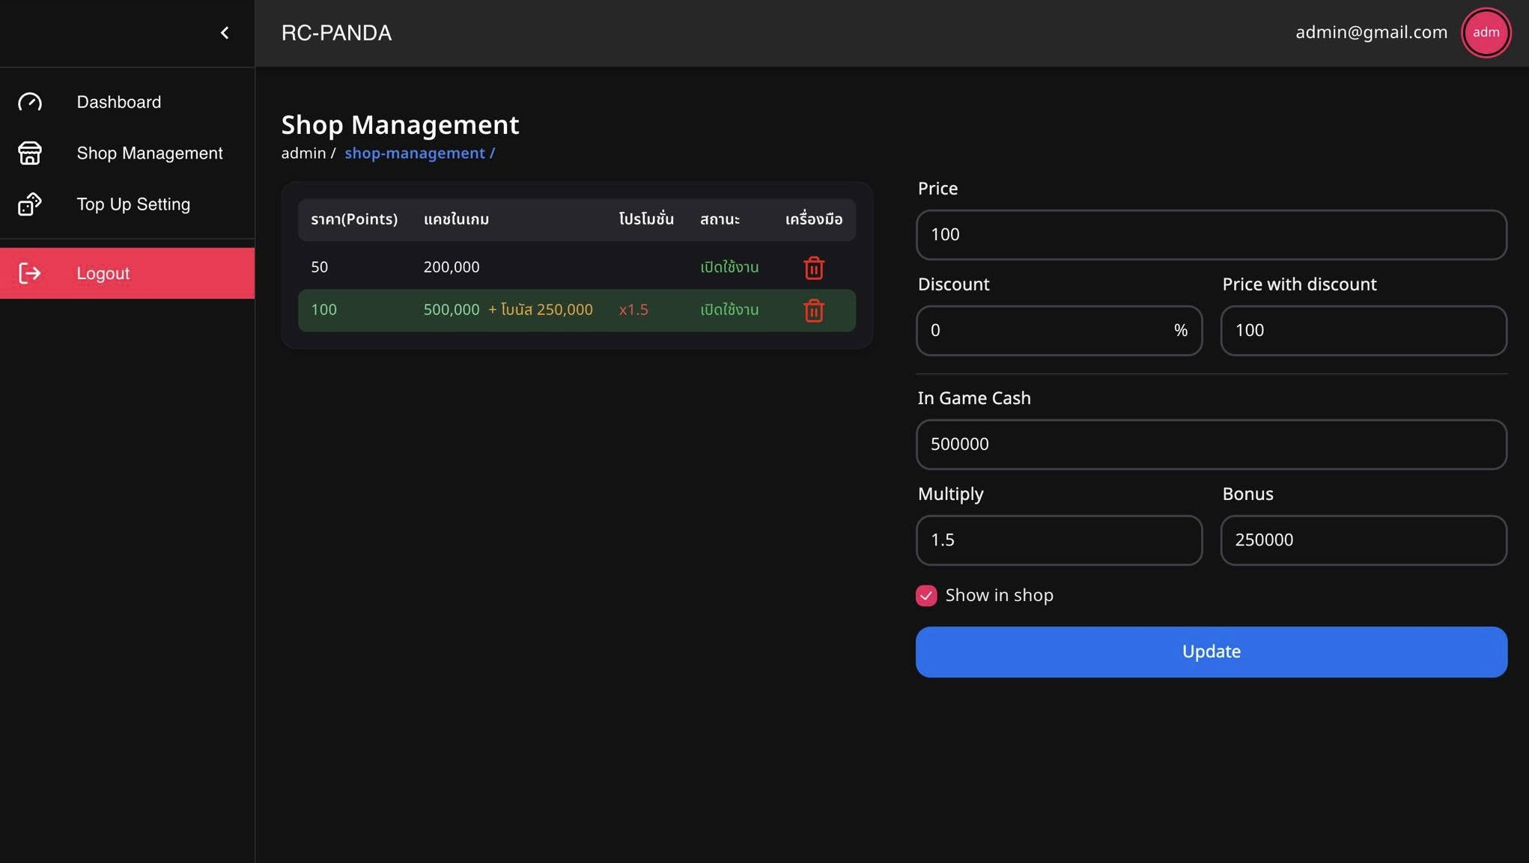
Task: Click the % suffix in the Discount field
Action: [1181, 331]
